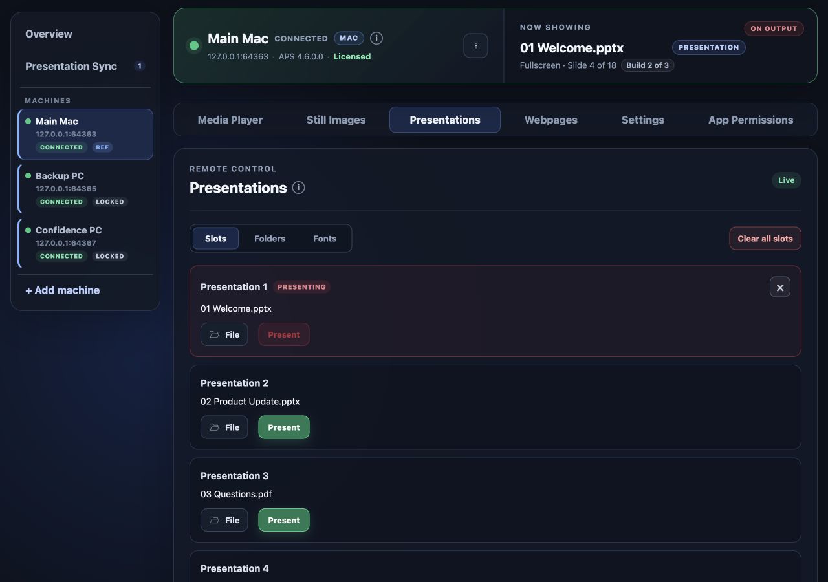Click the 01 Welcome.pptx now-showing title
This screenshot has height=582, width=828.
572,48
